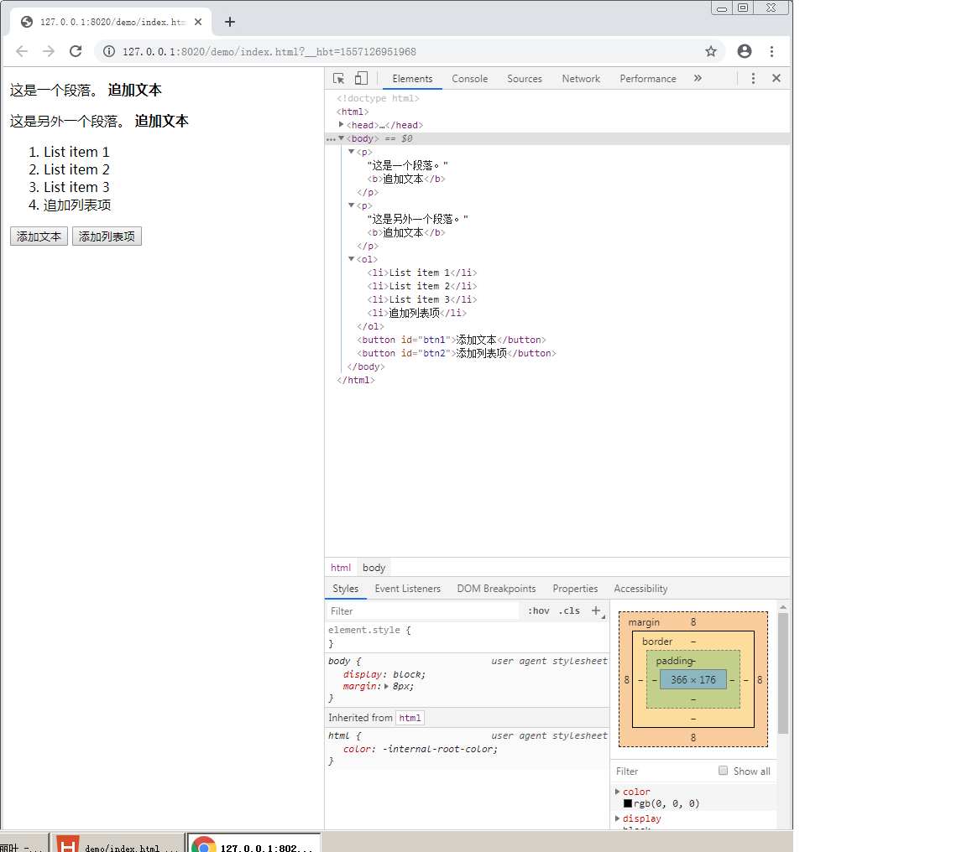Click the black rgb(0, 0, 0) color swatch
967x852 pixels.
[628, 803]
